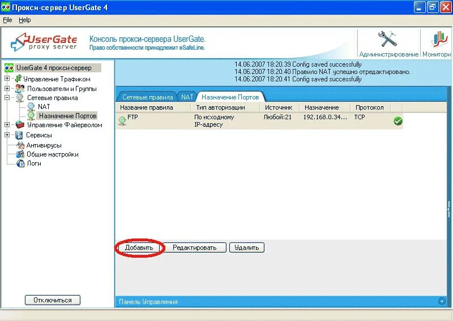Sort by Тип авторизации column header
The height and width of the screenshot is (321, 453).
tap(225, 107)
